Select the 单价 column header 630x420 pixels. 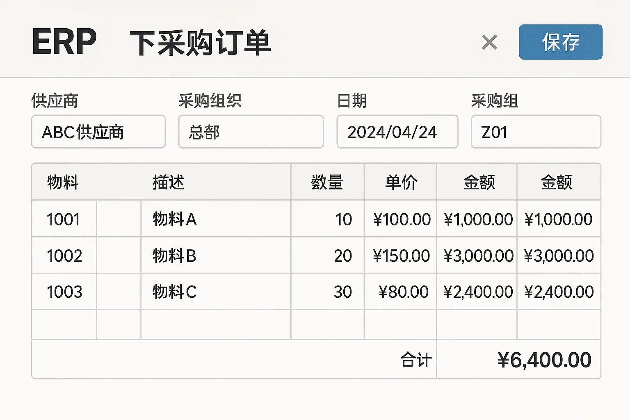tap(401, 182)
